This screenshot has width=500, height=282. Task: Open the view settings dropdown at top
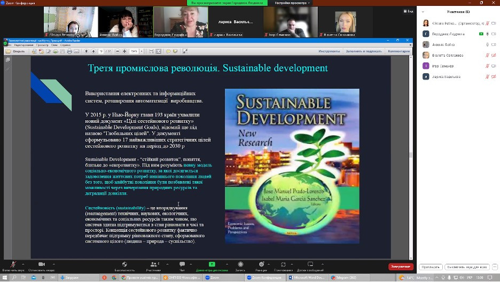[x=293, y=3]
